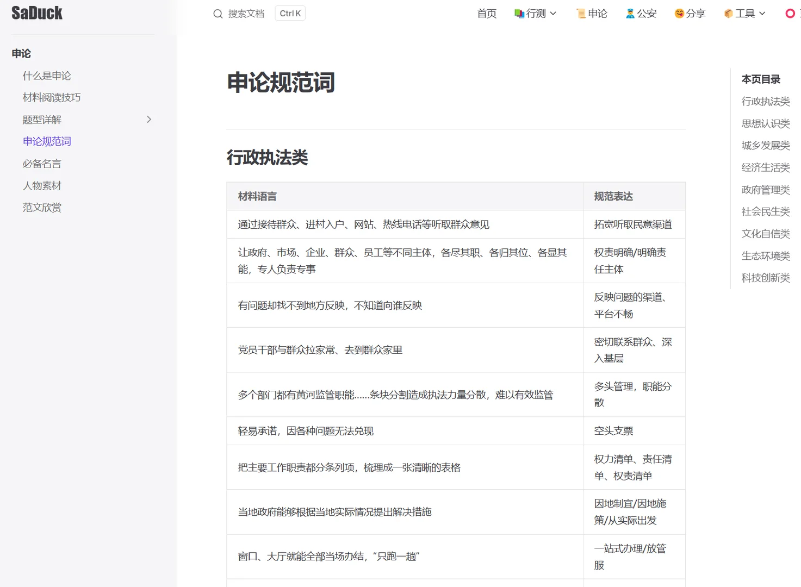
Task: Click the red circle icon at top right
Action: pos(790,13)
